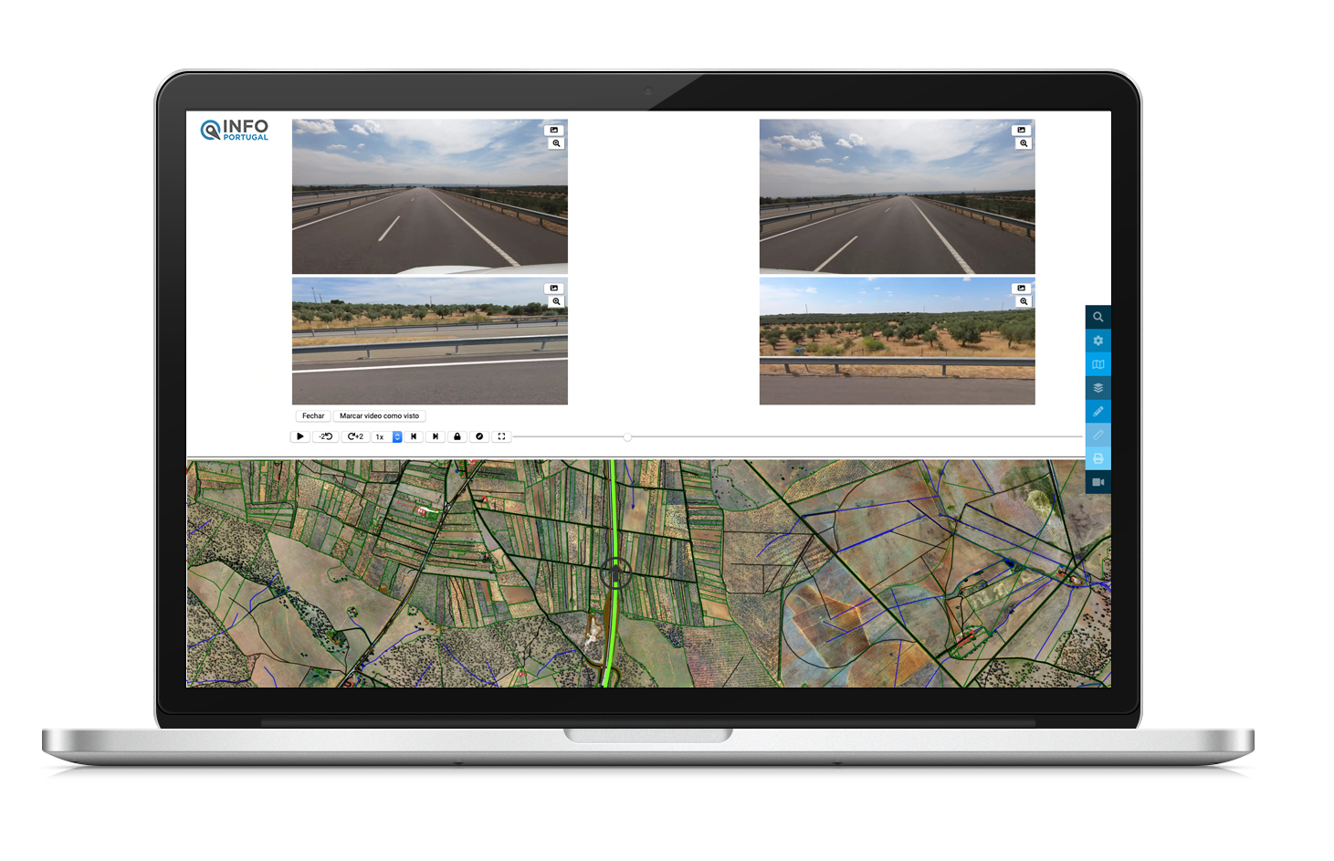Zoom the top-left front road video

[x=556, y=143]
